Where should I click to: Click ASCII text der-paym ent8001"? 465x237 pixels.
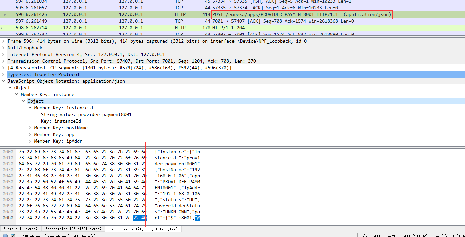[x=177, y=164]
